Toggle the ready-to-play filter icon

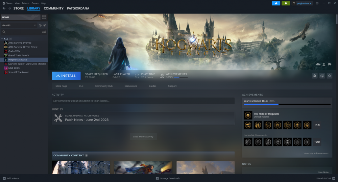[45, 25]
